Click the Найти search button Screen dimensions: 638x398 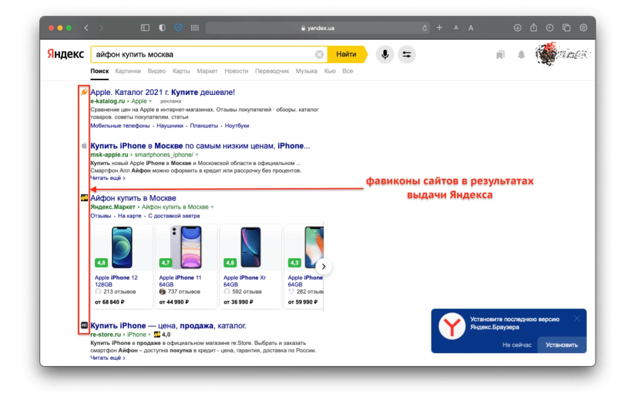[347, 54]
